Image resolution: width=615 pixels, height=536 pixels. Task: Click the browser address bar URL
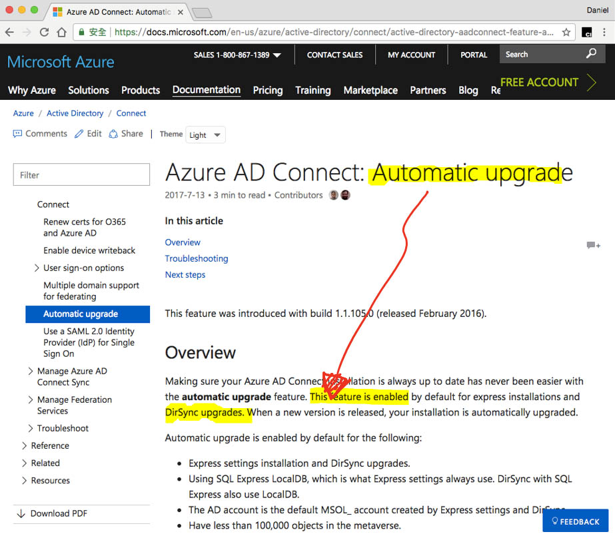334,32
